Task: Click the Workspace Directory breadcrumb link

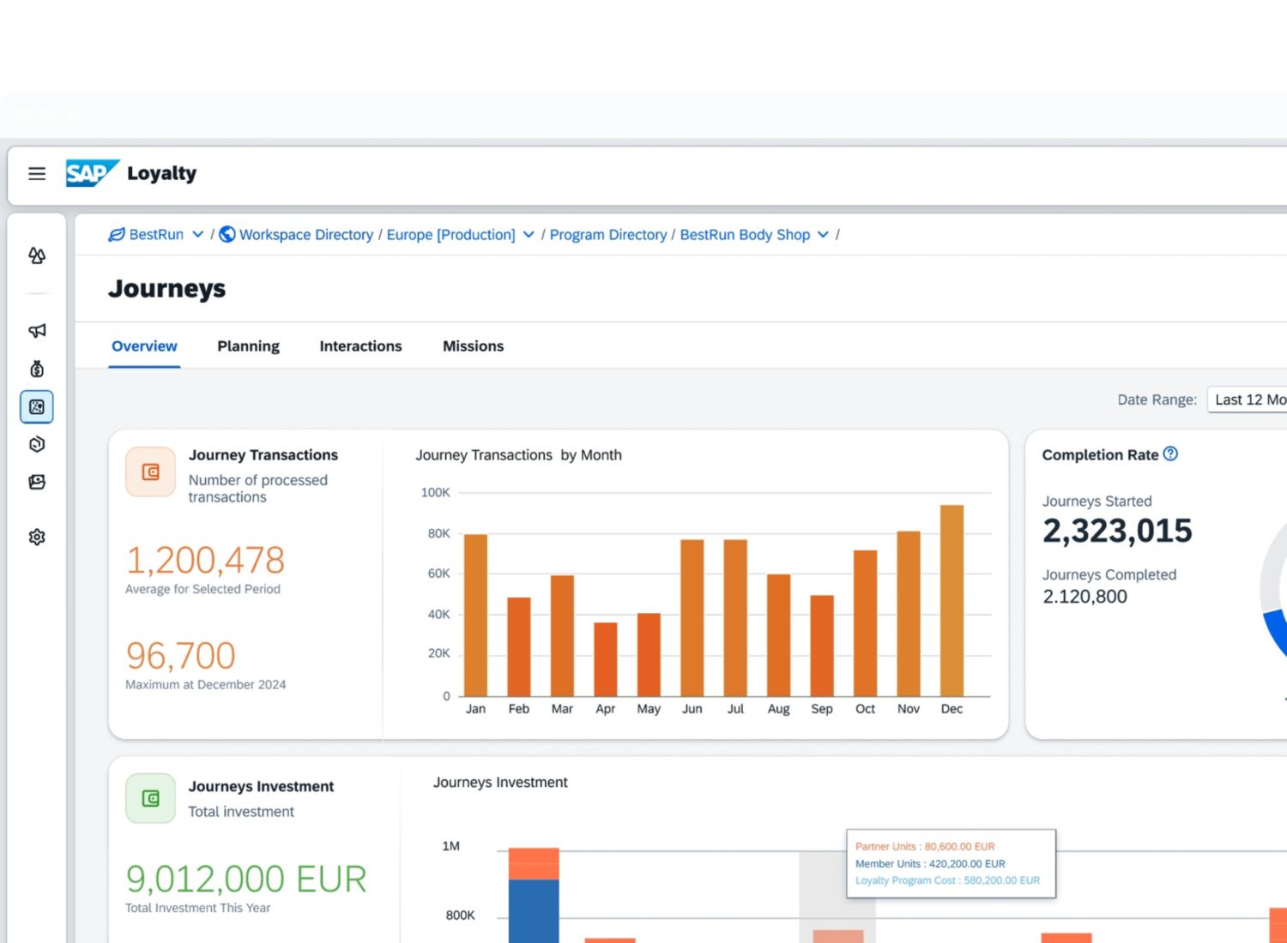Action: tap(305, 235)
